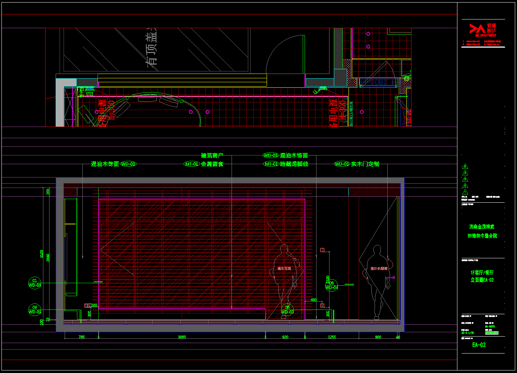Select revision triangle number 4
517x373 pixels.
coord(465,173)
